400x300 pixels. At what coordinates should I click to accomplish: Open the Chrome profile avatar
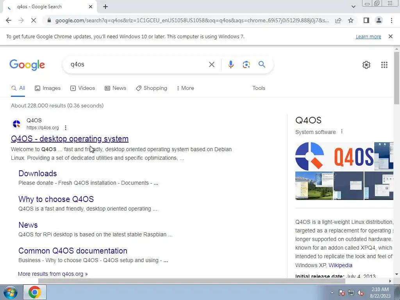coord(379,20)
